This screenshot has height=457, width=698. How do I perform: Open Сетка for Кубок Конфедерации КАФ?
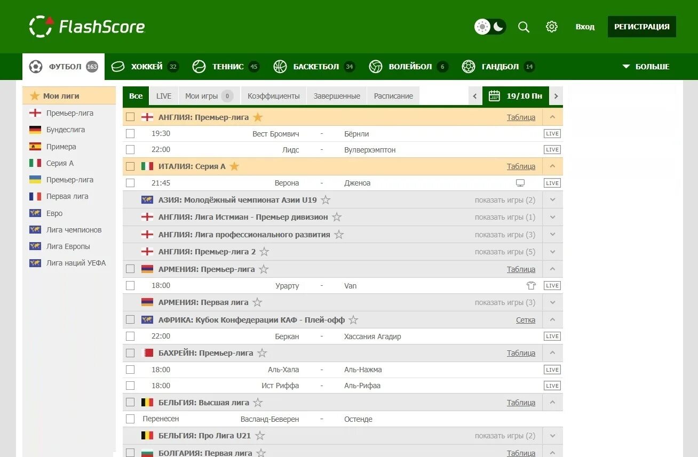[x=526, y=320]
